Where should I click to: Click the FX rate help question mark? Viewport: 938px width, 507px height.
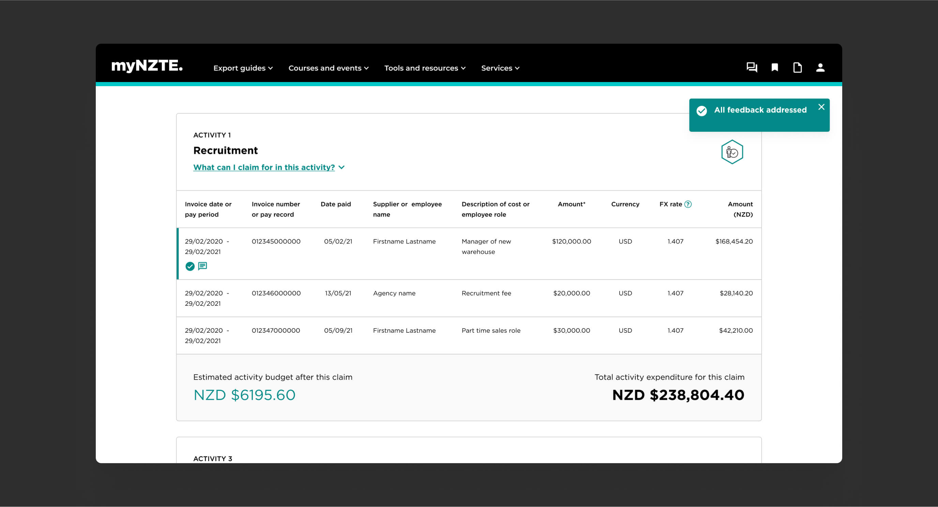688,204
